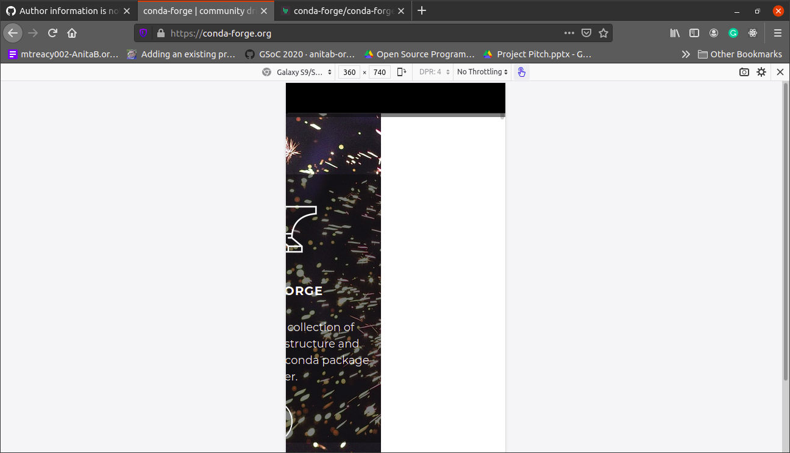790x453 pixels.
Task: Open 'Adding an existing pr...' bookmark
Action: [182, 54]
